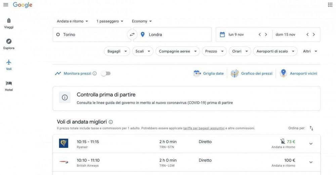Open the Google apps grid
The image size is (336, 175).
click(x=330, y=5)
